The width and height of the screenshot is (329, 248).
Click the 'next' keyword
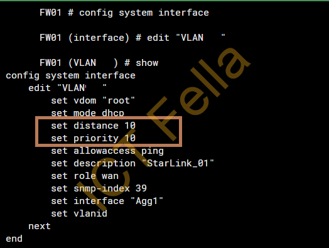click(40, 226)
